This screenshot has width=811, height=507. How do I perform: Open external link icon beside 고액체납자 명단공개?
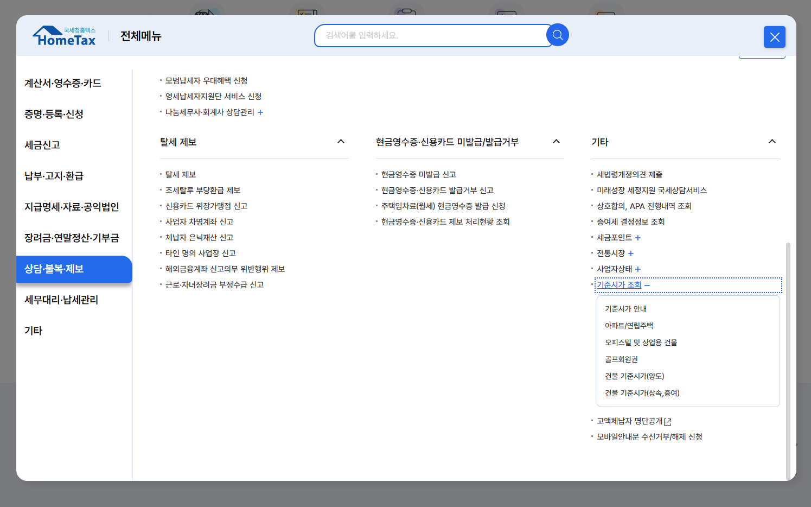coord(668,422)
